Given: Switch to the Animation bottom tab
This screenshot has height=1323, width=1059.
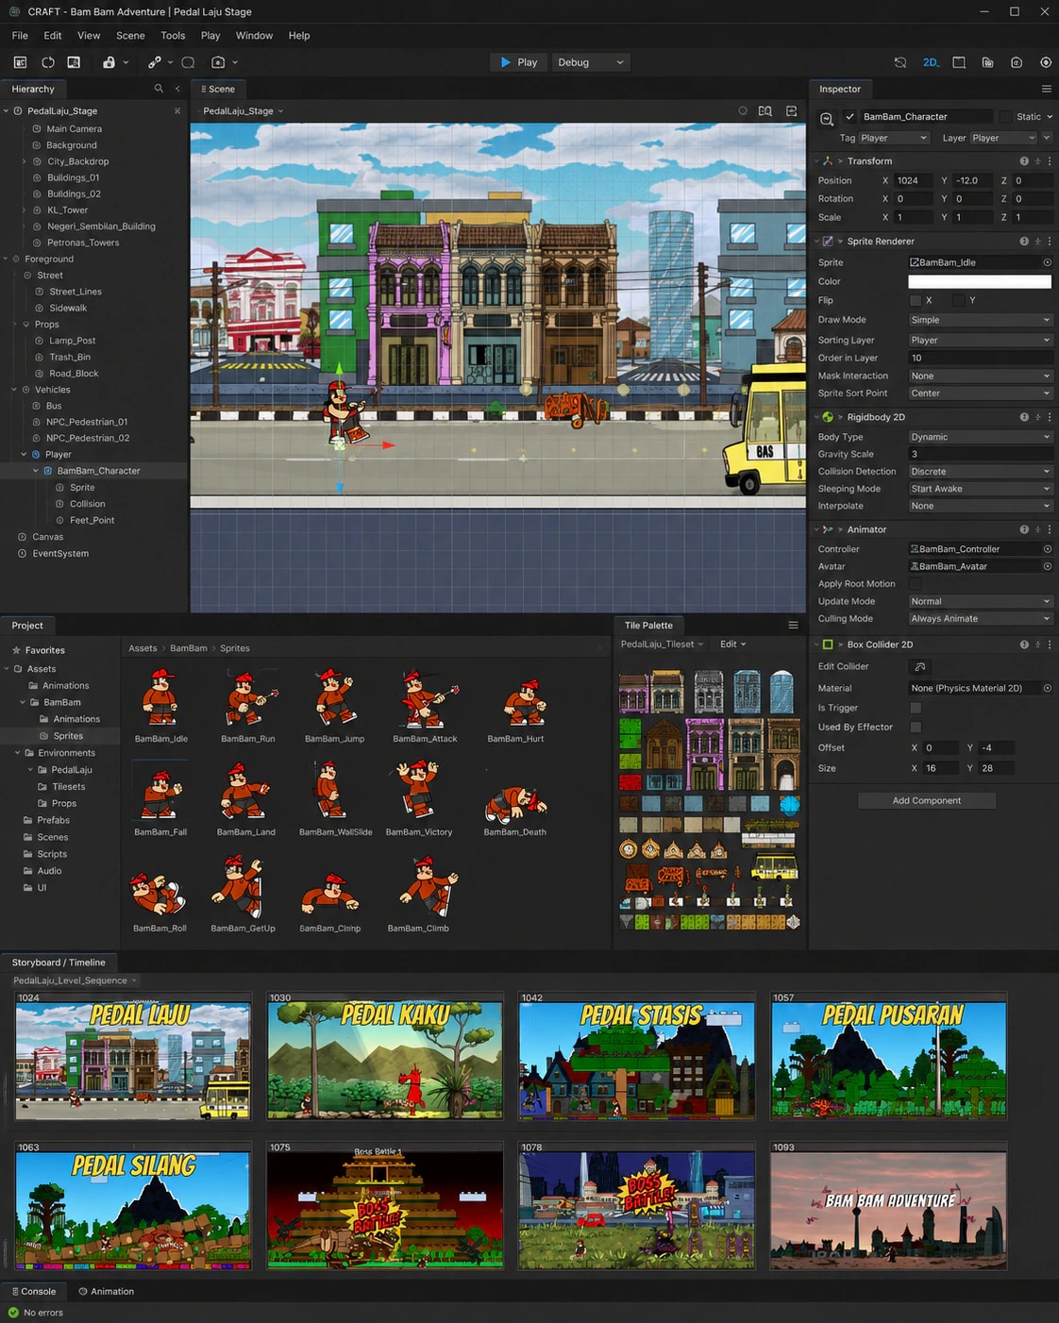Looking at the screenshot, I should click(106, 1292).
